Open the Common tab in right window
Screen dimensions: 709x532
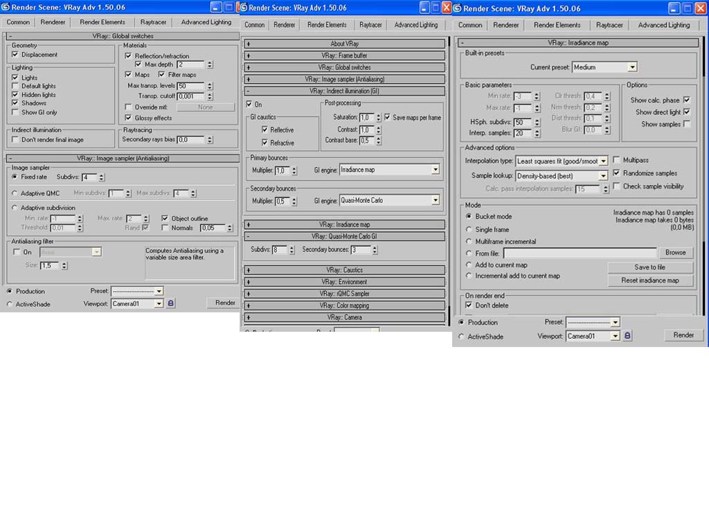coord(470,25)
